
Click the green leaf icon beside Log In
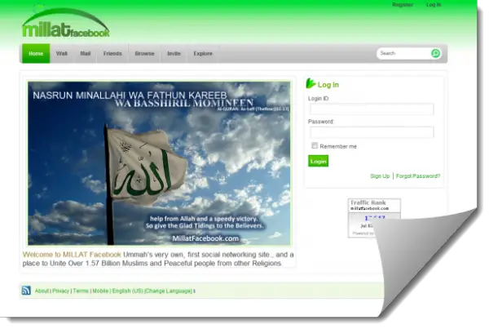point(311,83)
